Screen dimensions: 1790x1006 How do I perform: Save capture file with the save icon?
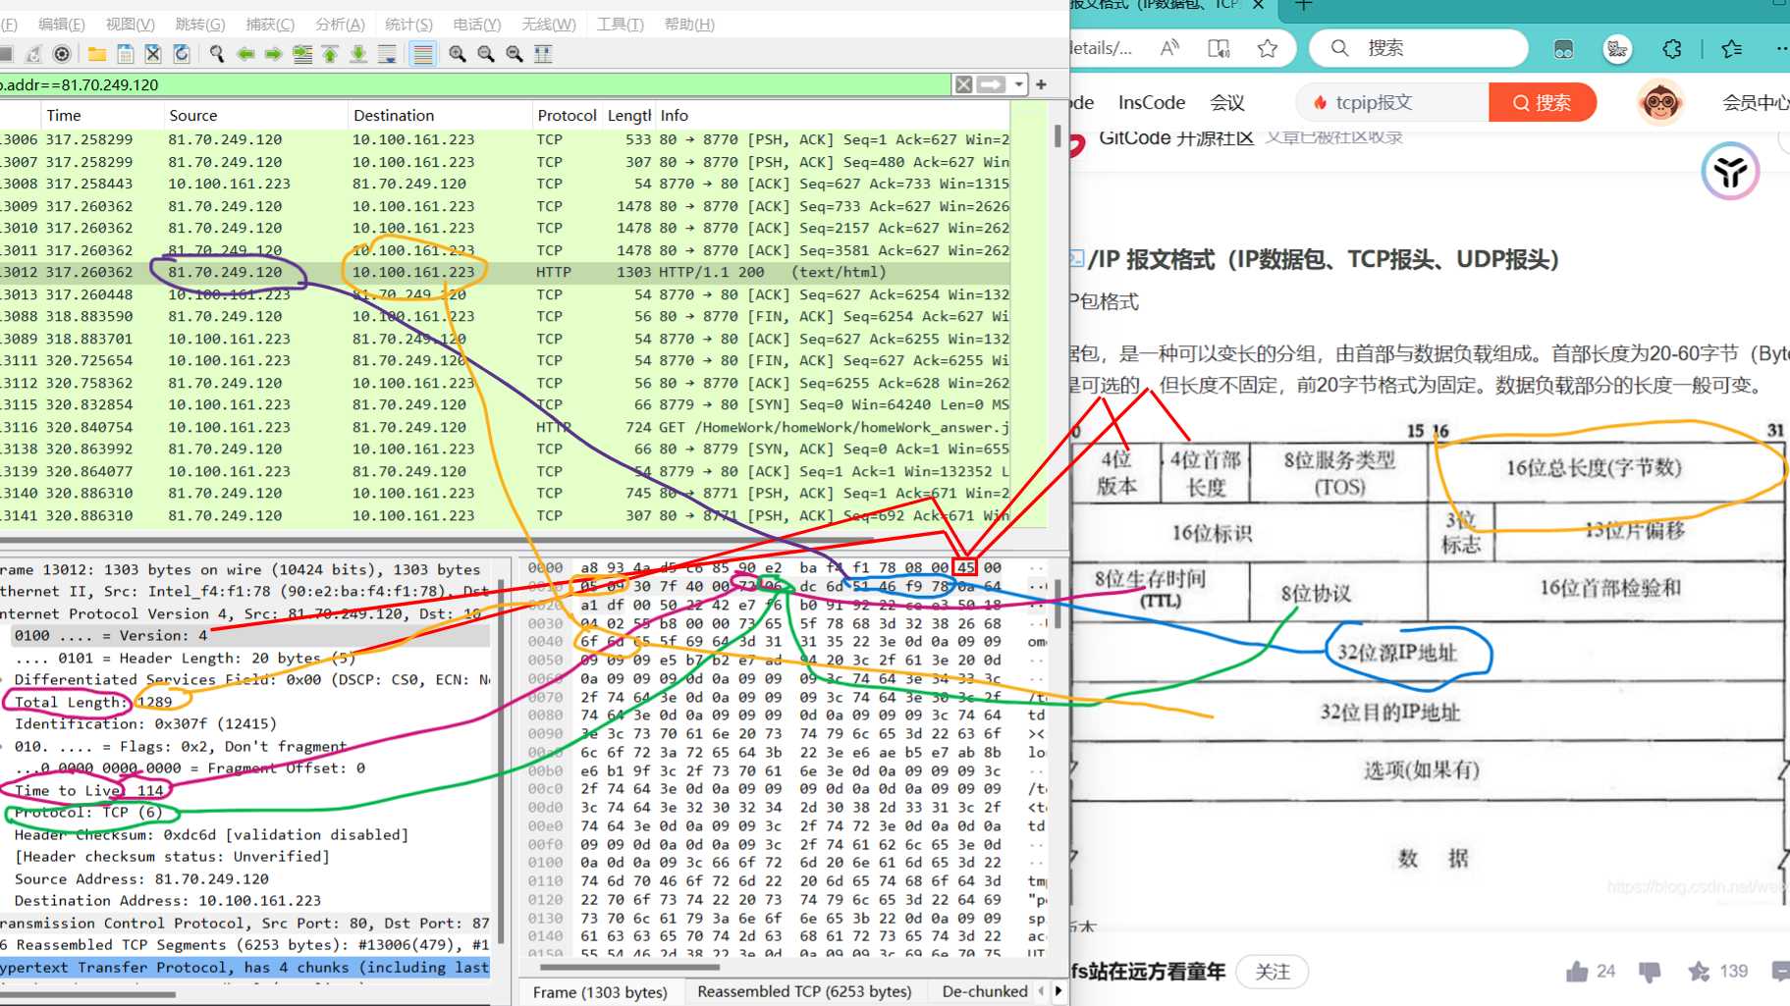coord(125,54)
